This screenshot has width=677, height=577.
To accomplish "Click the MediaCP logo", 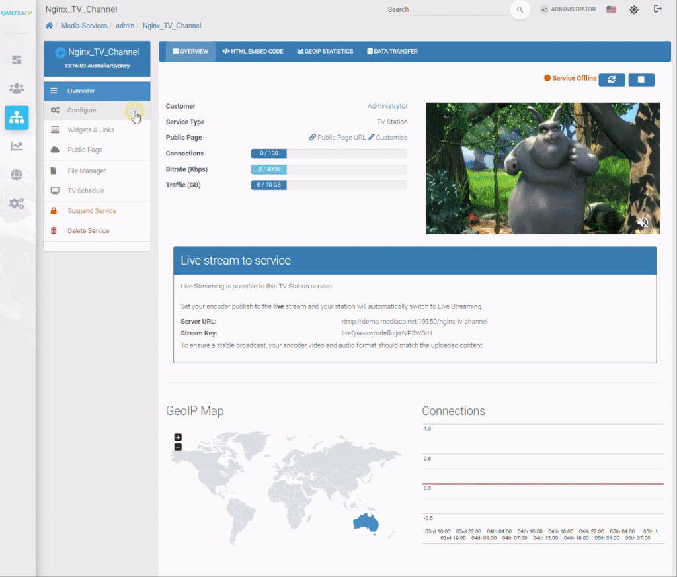I will tap(17, 13).
